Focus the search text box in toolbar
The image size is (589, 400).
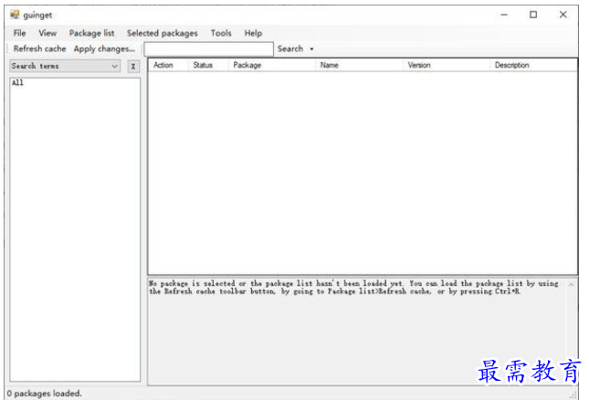[x=208, y=49]
